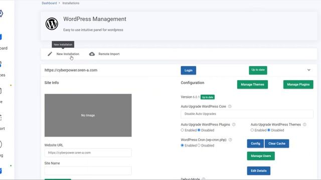
Task: Click the blue Login button
Action: click(x=189, y=70)
